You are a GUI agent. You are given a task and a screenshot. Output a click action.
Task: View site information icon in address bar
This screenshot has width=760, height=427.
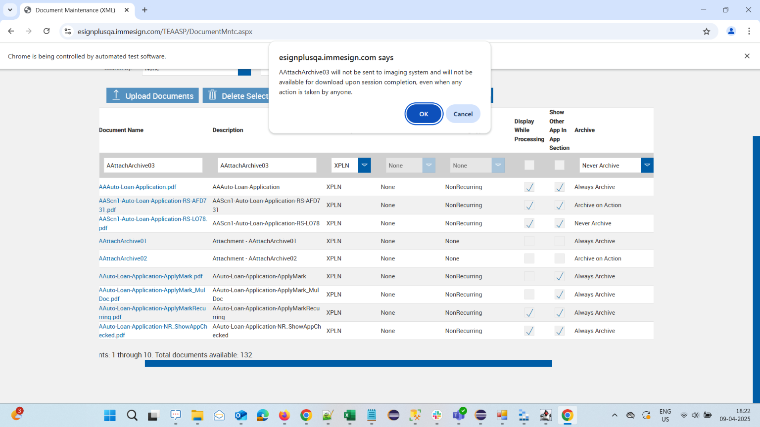(68, 31)
